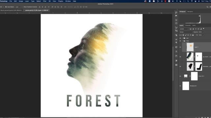Switch to the first document tab
This screenshot has width=211, height=118.
coord(11,10)
